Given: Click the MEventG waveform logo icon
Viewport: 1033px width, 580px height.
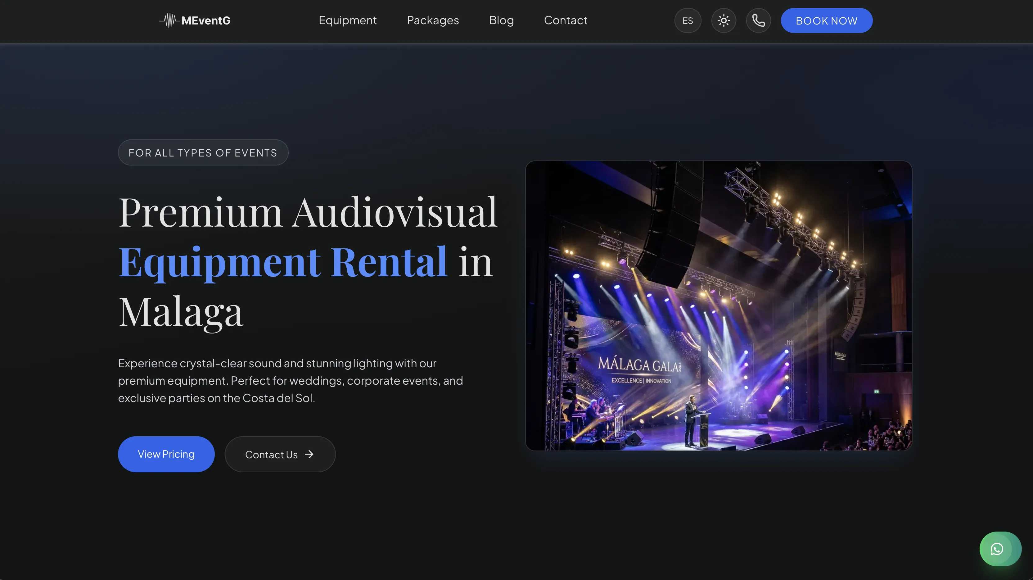Looking at the screenshot, I should 169,20.
